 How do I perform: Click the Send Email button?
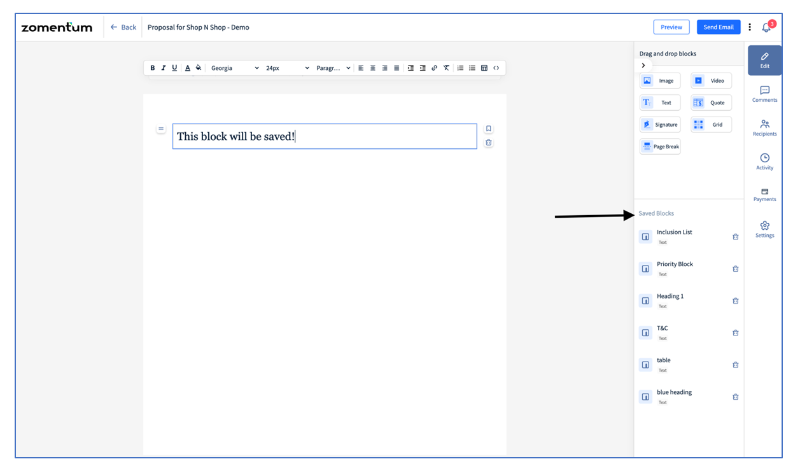[x=719, y=27]
